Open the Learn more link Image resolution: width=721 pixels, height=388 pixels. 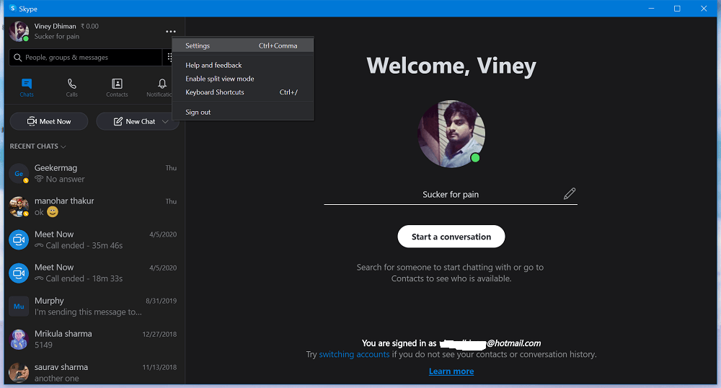(x=451, y=371)
